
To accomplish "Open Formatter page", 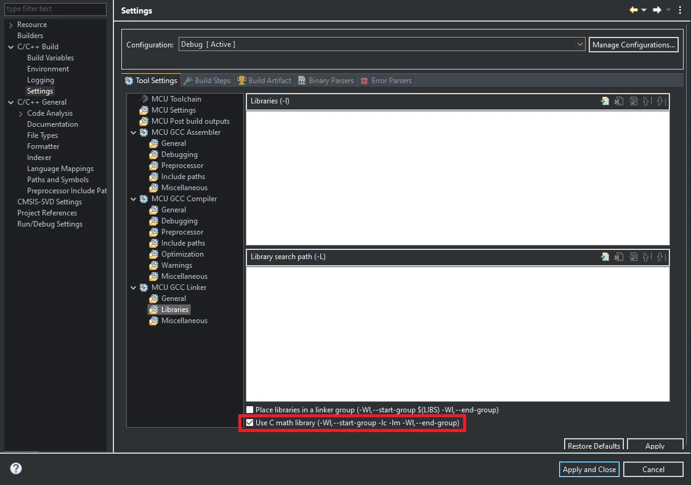I will pyautogui.click(x=42, y=146).
